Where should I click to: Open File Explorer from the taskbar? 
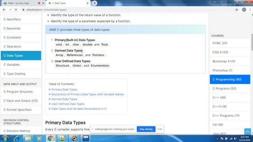pyautogui.click(x=28, y=138)
